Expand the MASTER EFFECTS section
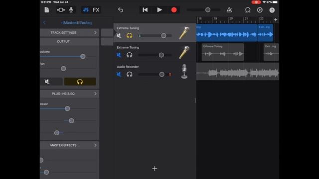This screenshot has height=179, width=319. tap(69, 145)
